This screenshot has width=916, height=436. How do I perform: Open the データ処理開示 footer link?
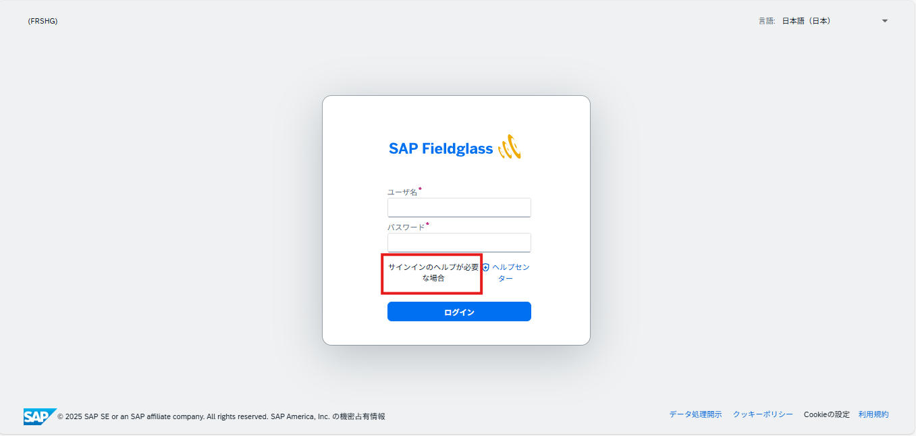pyautogui.click(x=695, y=414)
